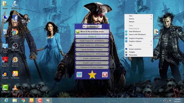Image resolution: width=184 pixels, height=103 pixels.
Task: Click Windows 8 Desktop Gadgets button
Action: [x=92, y=68]
